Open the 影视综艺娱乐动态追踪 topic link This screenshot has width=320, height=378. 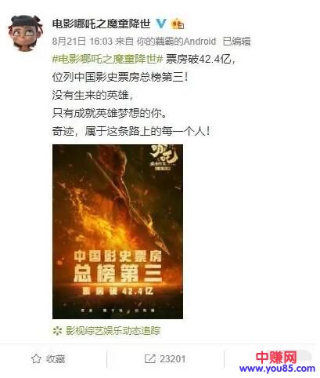(113, 331)
